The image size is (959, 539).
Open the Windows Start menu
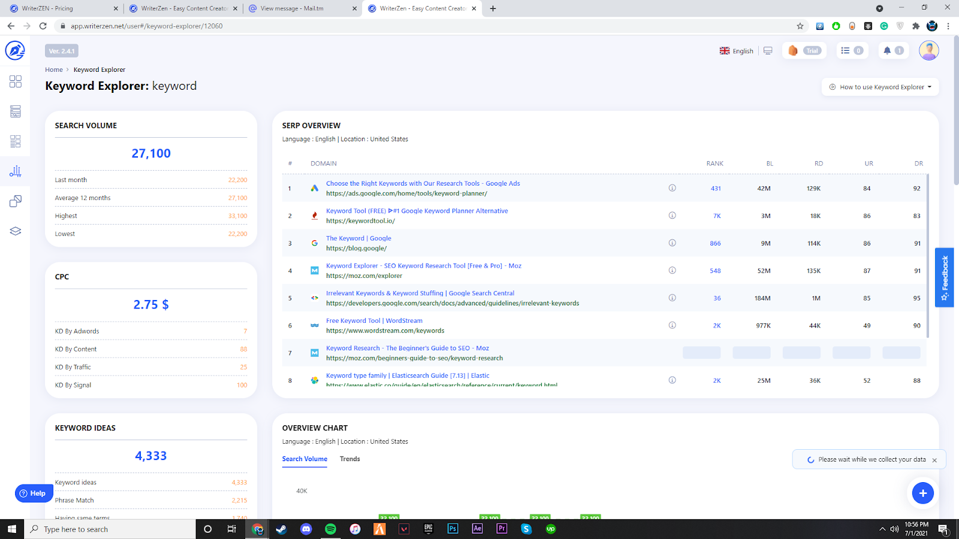[x=12, y=529]
